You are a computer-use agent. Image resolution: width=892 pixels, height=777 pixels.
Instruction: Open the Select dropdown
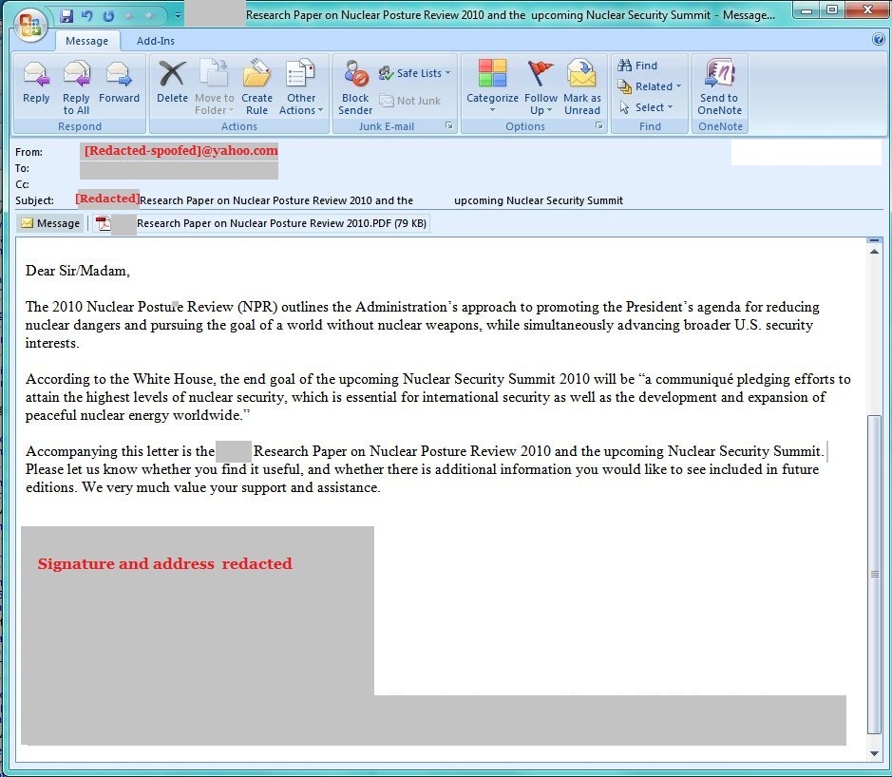(x=646, y=107)
